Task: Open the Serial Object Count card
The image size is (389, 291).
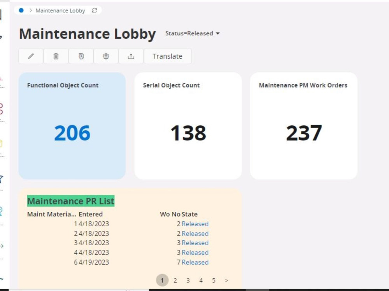Action: (188, 126)
